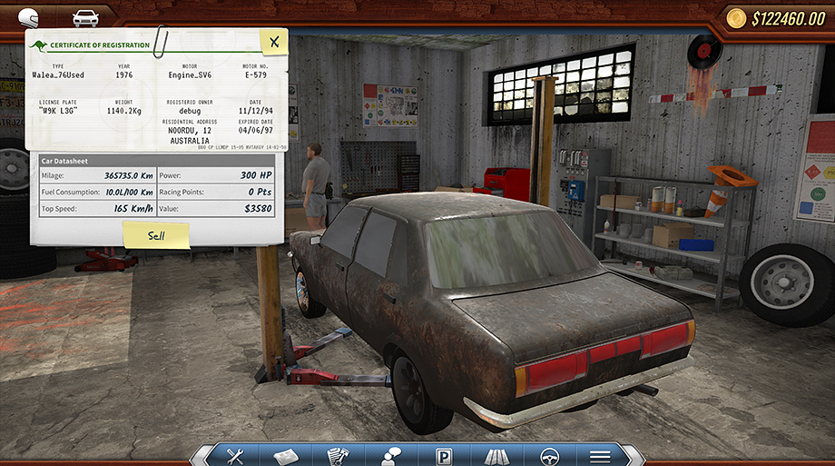Close the certificate of registration panel
The height and width of the screenshot is (466, 835).
coord(272,41)
